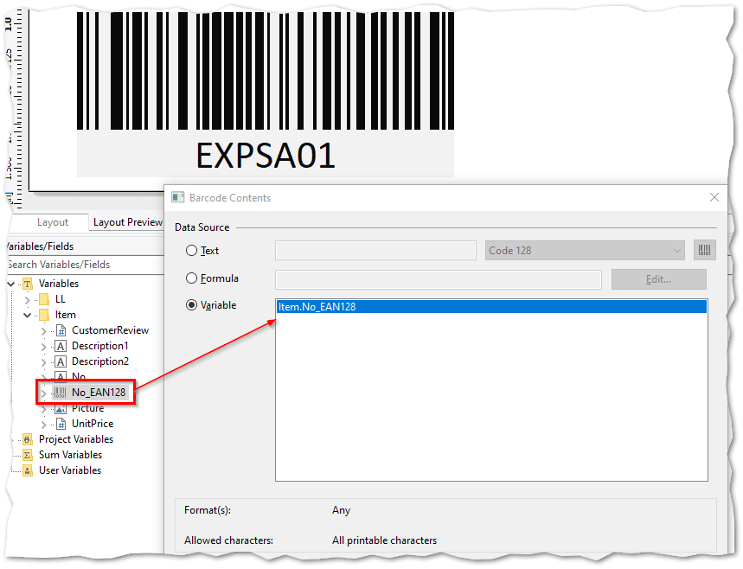Click the Sum Variables sigma icon
This screenshot has height=569, width=743.
click(27, 454)
